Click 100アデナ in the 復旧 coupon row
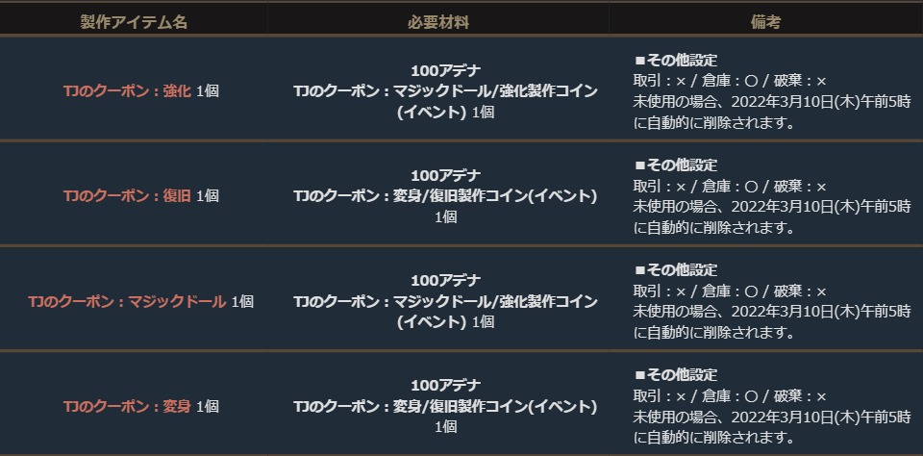The image size is (923, 456). click(x=445, y=175)
